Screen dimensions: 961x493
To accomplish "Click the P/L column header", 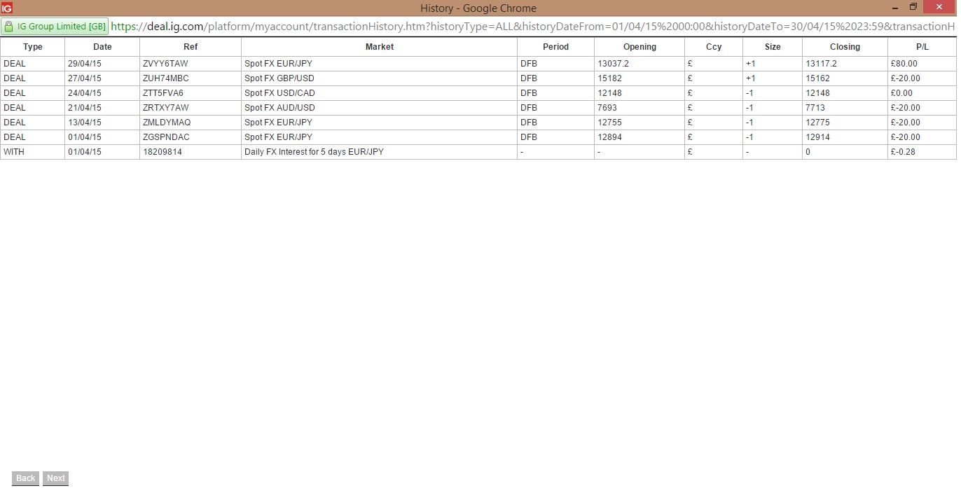I will click(922, 47).
